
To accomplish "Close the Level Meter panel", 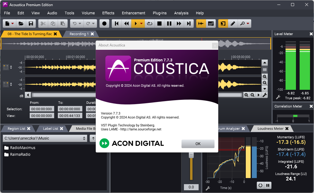I will 311,34.
